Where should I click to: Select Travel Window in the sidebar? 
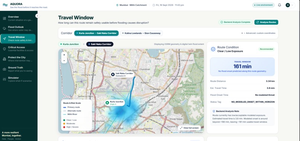pyautogui.click(x=18, y=39)
